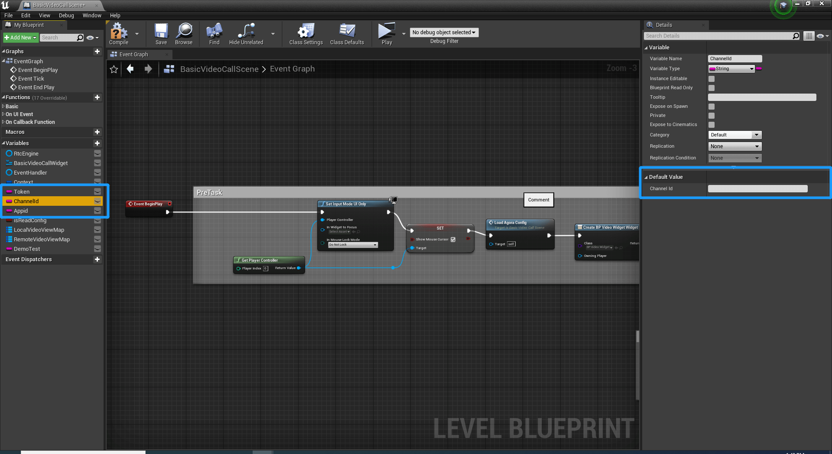Open the debug object selection dropdown
This screenshot has height=454, width=832.
[x=444, y=32]
